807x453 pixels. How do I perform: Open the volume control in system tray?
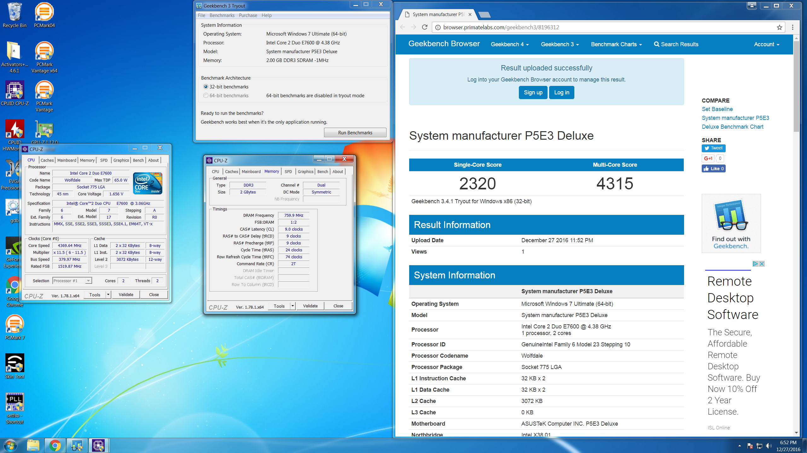769,446
